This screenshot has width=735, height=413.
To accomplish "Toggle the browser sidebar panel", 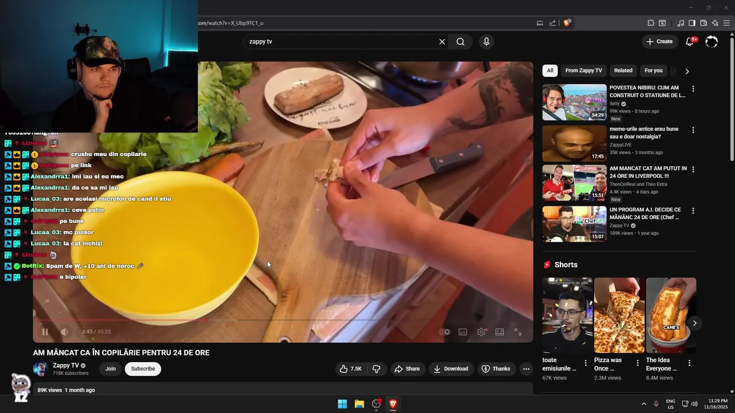I will tap(692, 23).
